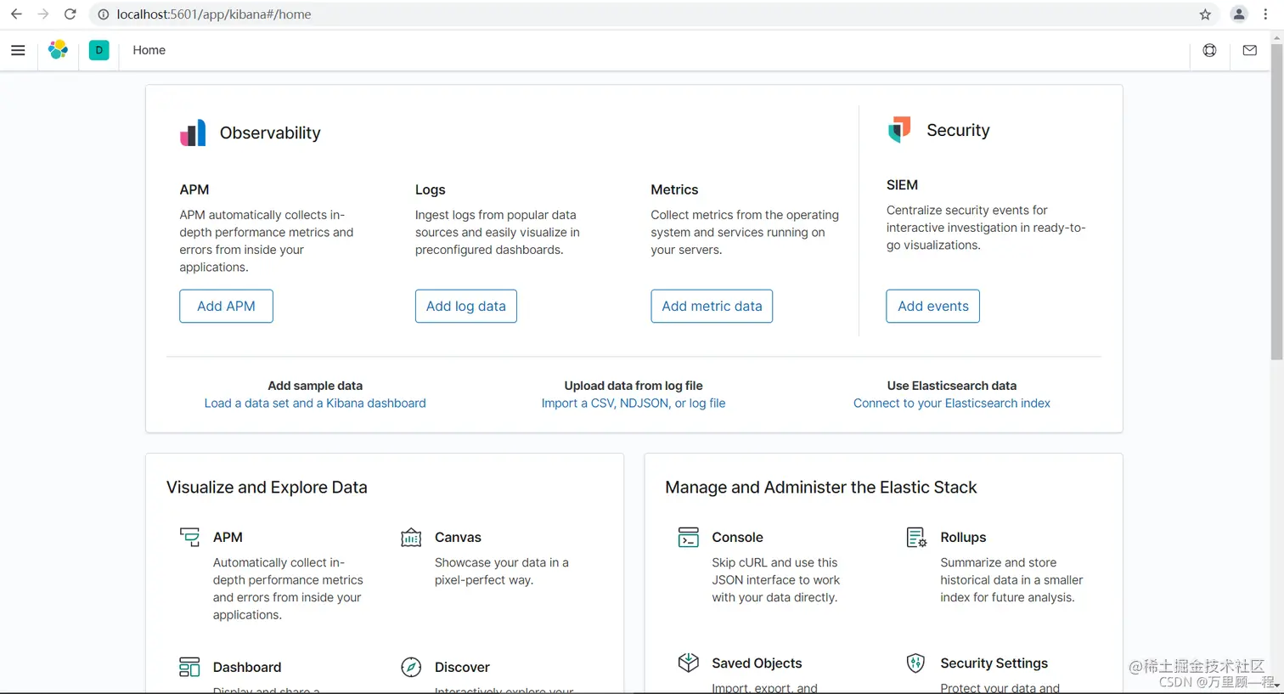
Task: Open the mail newsfeed icon
Action: pos(1249,50)
